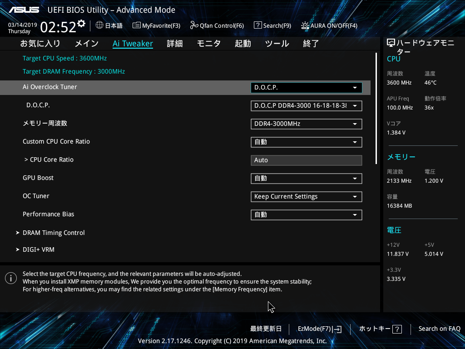
Task: Open メモリー周波数 DDR4-3000MHz dropdown
Action: pyautogui.click(x=307, y=124)
